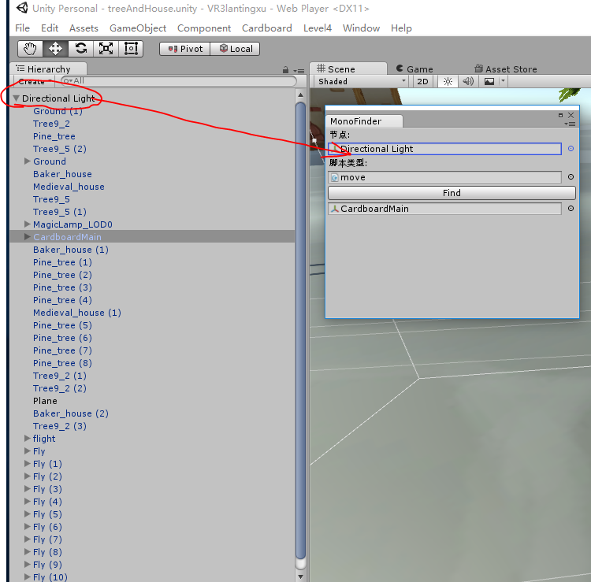Select the MonoFinder window tab
This screenshot has width=591, height=582.
pos(364,121)
